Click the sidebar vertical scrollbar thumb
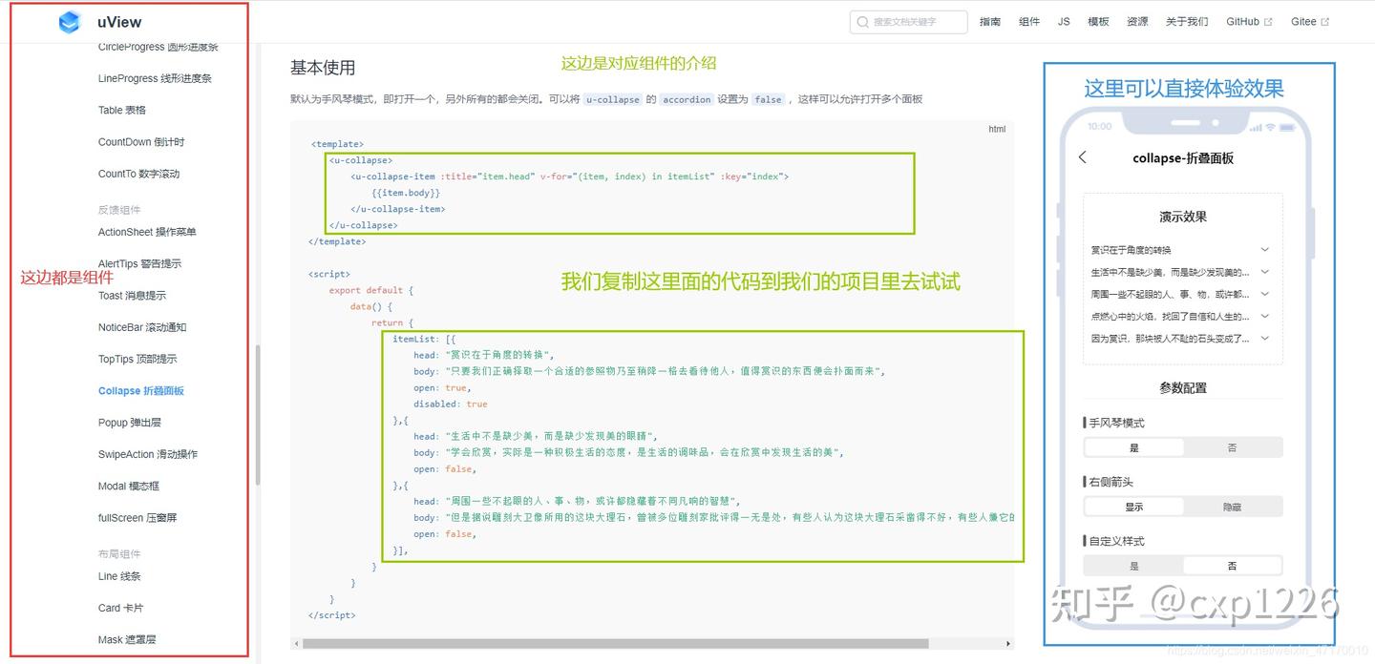1375x664 pixels. pyautogui.click(x=258, y=415)
